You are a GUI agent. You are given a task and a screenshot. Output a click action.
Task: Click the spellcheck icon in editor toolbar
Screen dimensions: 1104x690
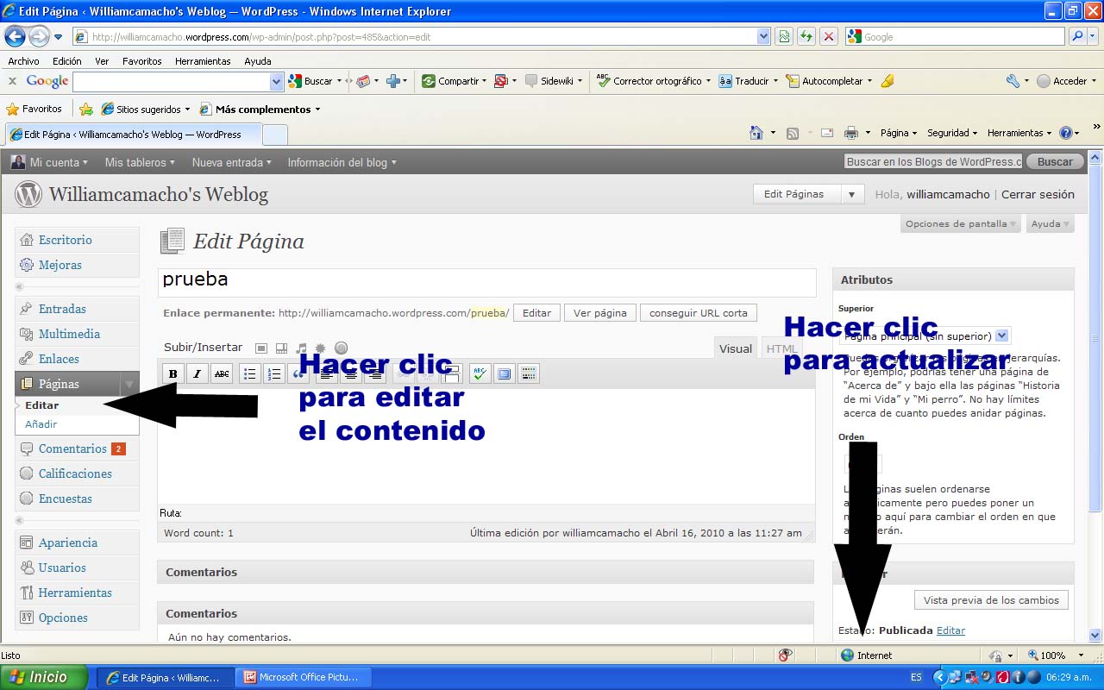click(480, 373)
